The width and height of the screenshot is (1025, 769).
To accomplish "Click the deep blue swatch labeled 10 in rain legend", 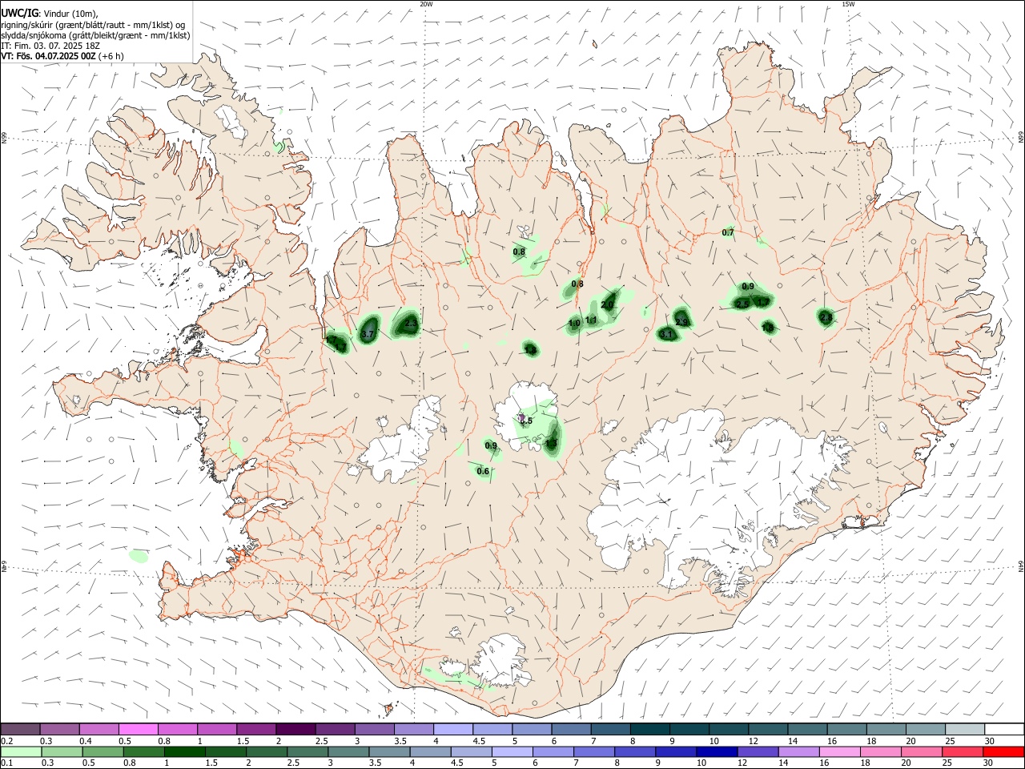I will [715, 751].
